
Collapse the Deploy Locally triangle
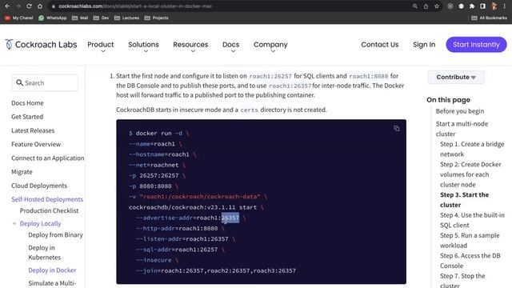(14, 224)
